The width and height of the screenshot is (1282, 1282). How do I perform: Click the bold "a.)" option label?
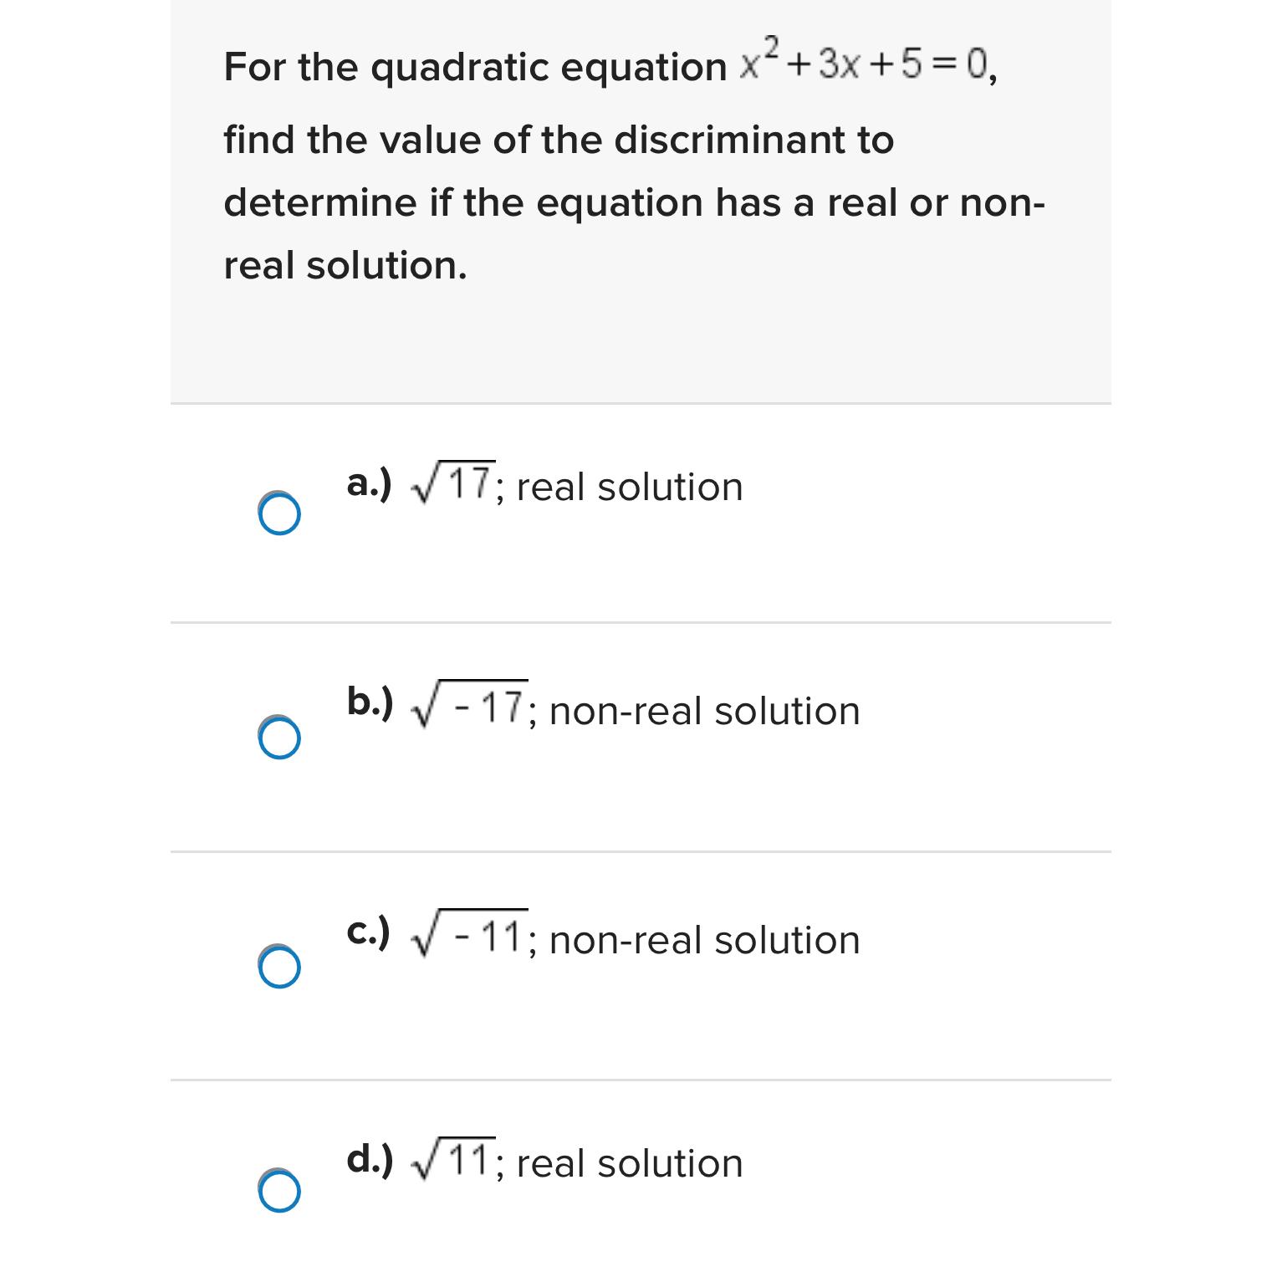pyautogui.click(x=369, y=483)
